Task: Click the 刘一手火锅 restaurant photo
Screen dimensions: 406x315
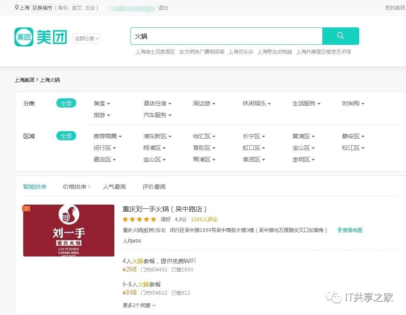Action: [x=68, y=230]
